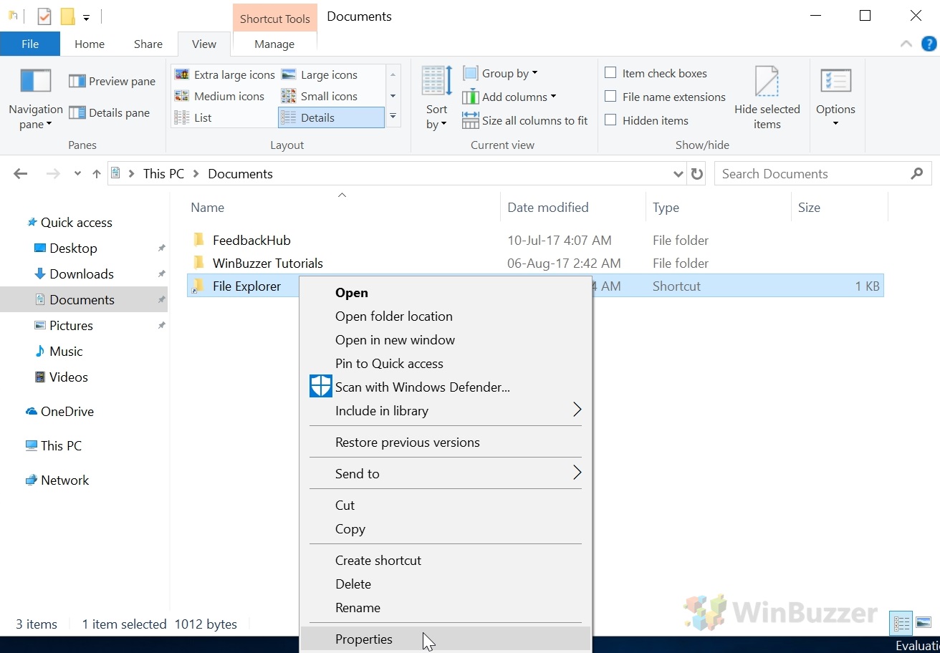Open OneDrive in the navigation pane
The image size is (940, 653).
click(x=67, y=412)
